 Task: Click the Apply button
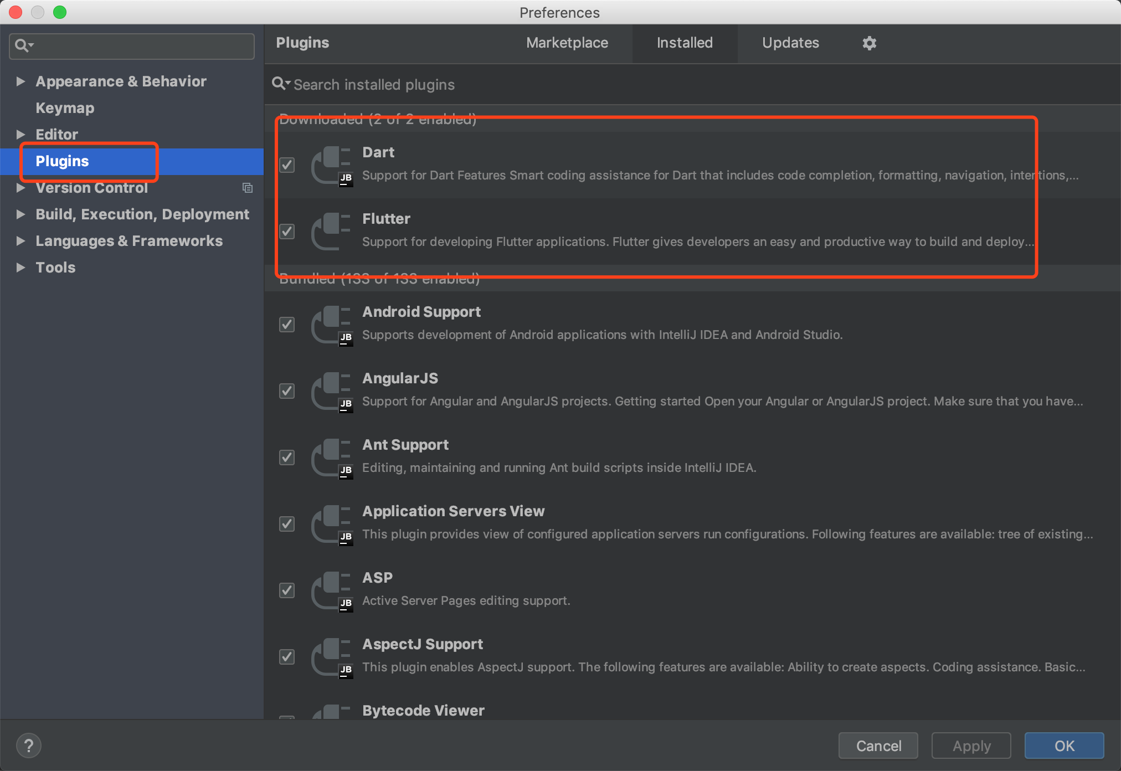971,746
